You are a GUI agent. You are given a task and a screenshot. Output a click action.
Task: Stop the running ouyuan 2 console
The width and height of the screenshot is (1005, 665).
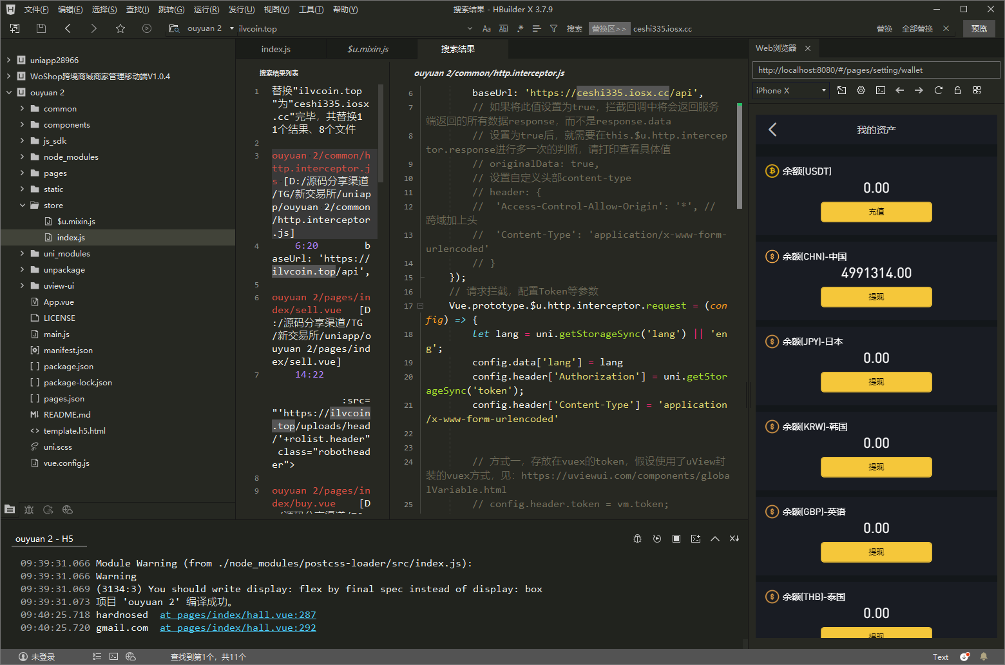coord(676,539)
